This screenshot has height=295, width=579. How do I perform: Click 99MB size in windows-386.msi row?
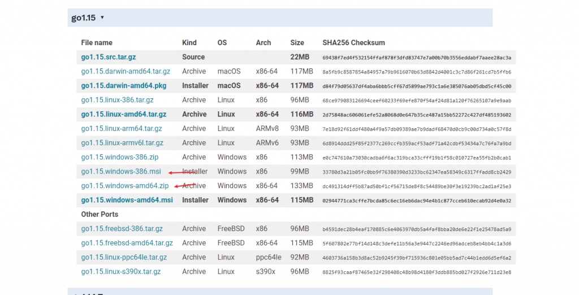pos(300,172)
